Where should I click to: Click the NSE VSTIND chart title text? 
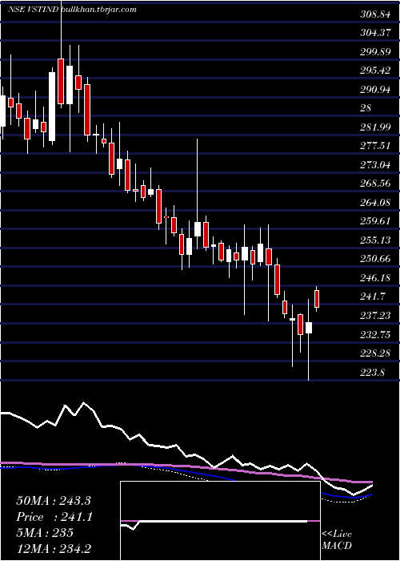33,10
